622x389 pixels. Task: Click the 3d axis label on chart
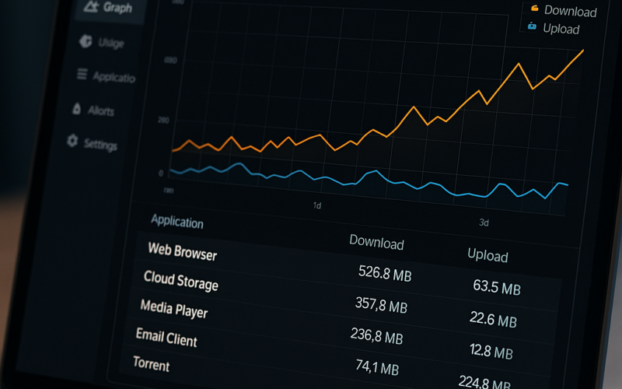click(x=484, y=223)
